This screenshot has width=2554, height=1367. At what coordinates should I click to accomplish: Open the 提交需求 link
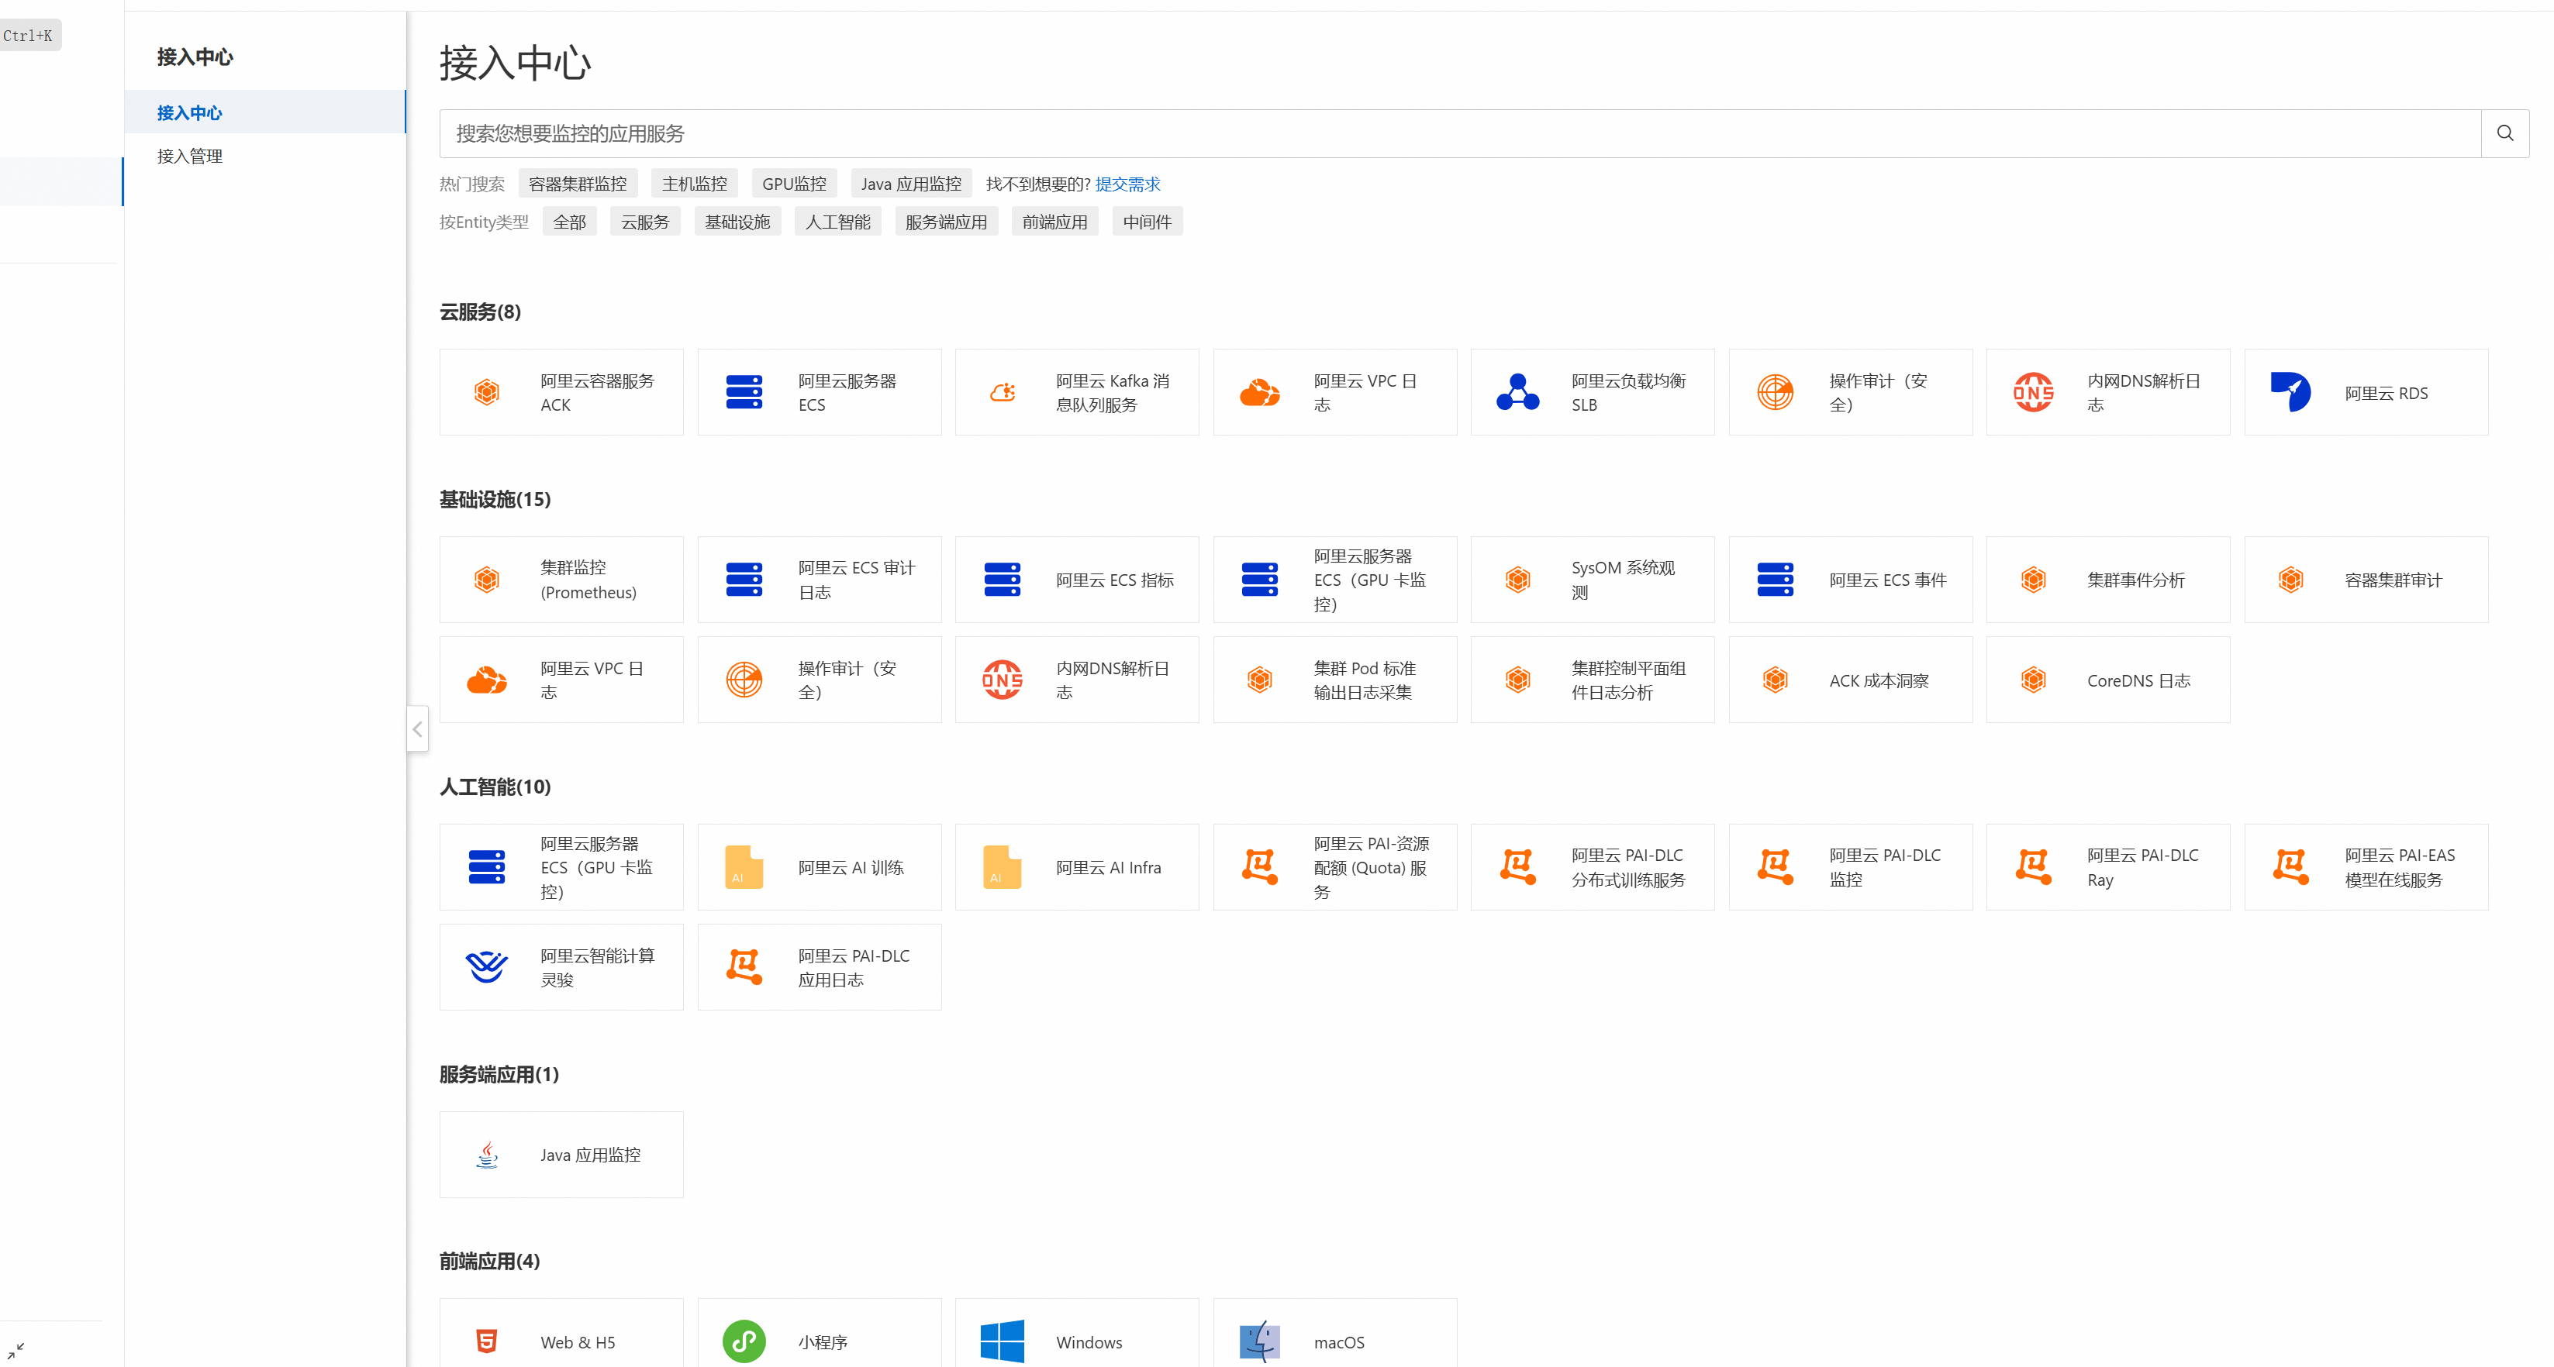tap(1127, 184)
